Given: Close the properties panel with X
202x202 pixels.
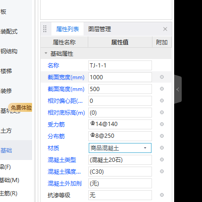Looking at the screenshot, I should point(165,29).
